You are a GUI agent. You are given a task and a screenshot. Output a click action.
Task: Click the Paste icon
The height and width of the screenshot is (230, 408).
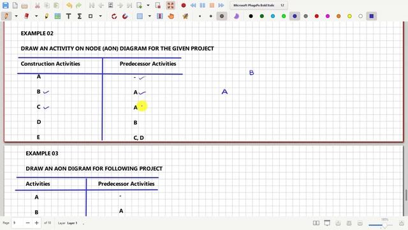(x=56, y=5)
